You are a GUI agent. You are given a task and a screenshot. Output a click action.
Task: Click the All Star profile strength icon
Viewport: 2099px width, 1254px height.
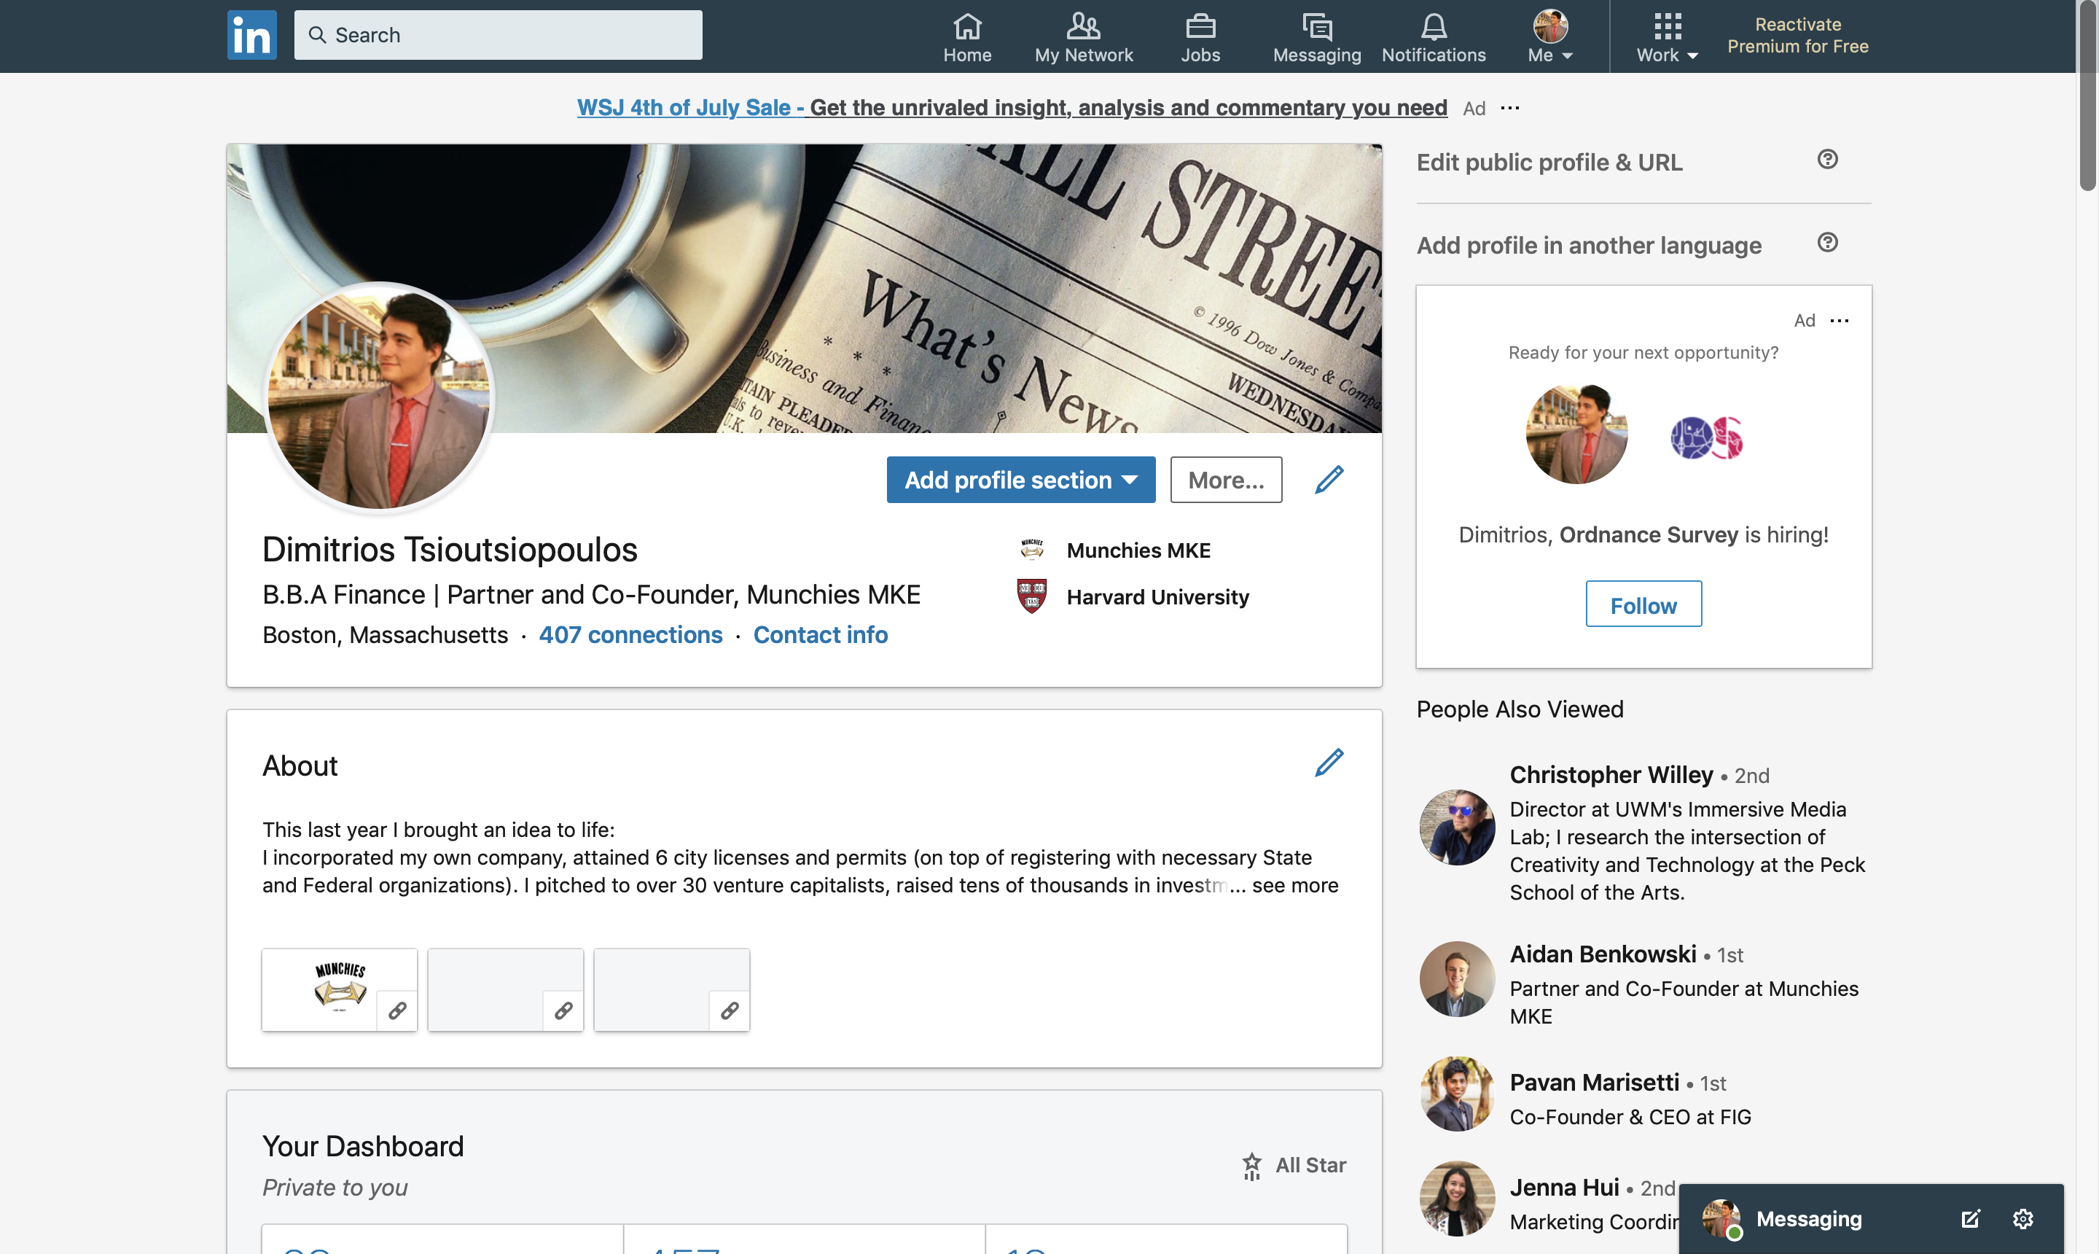(1252, 1166)
